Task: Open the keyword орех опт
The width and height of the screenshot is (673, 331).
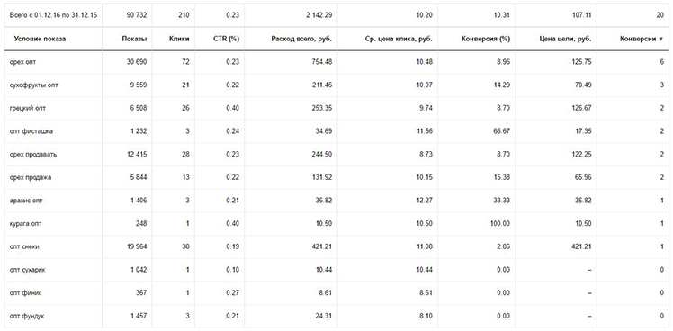Action: coord(22,62)
